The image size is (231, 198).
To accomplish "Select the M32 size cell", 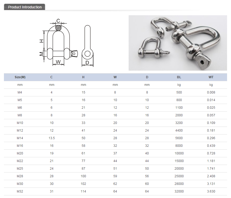I will tap(20, 191).
